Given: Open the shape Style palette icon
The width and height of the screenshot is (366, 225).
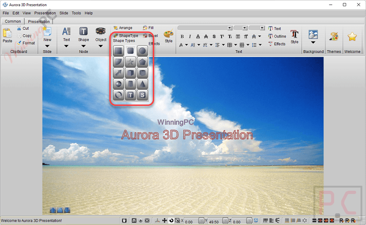Looking at the screenshot, I should (168, 34).
